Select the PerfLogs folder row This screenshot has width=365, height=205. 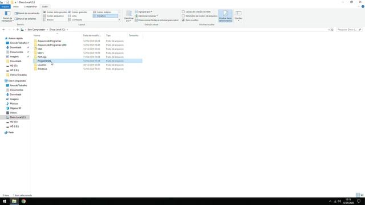[x=42, y=57]
